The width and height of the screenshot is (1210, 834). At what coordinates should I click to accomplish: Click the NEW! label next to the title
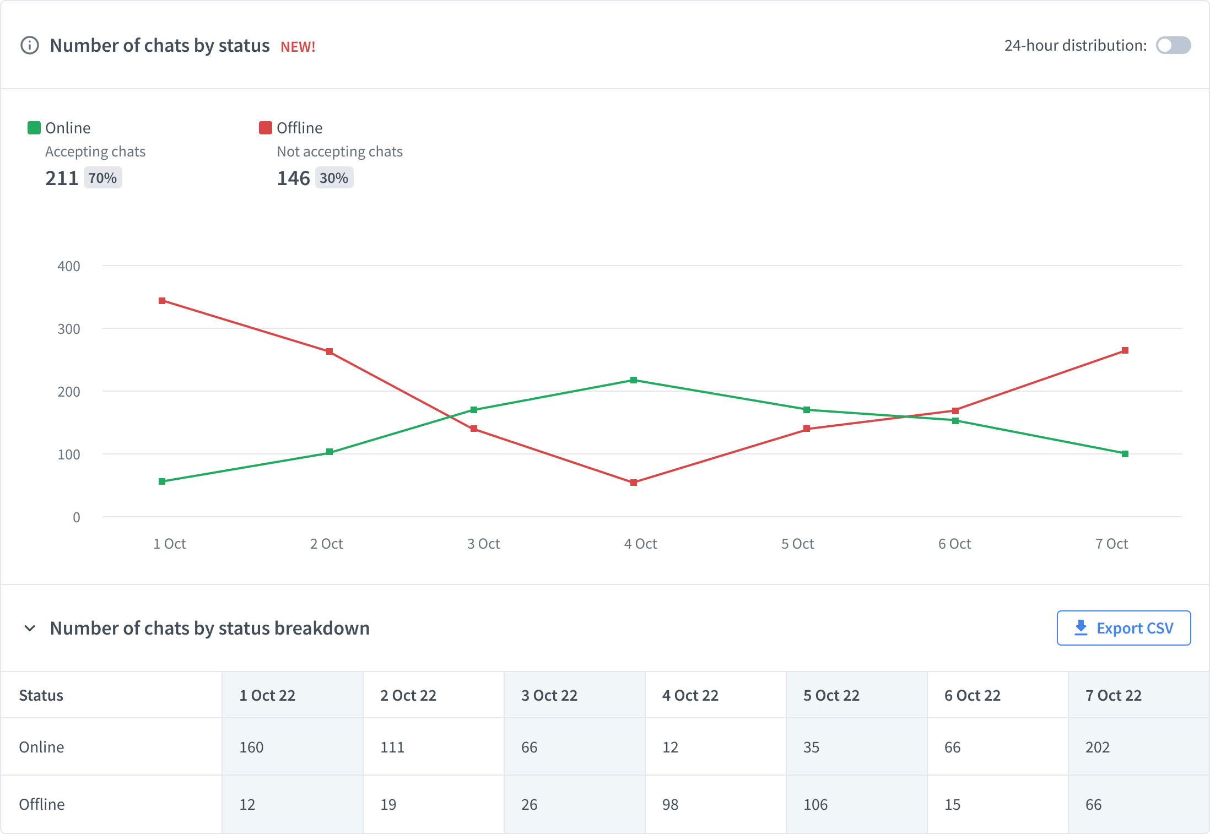(x=298, y=46)
